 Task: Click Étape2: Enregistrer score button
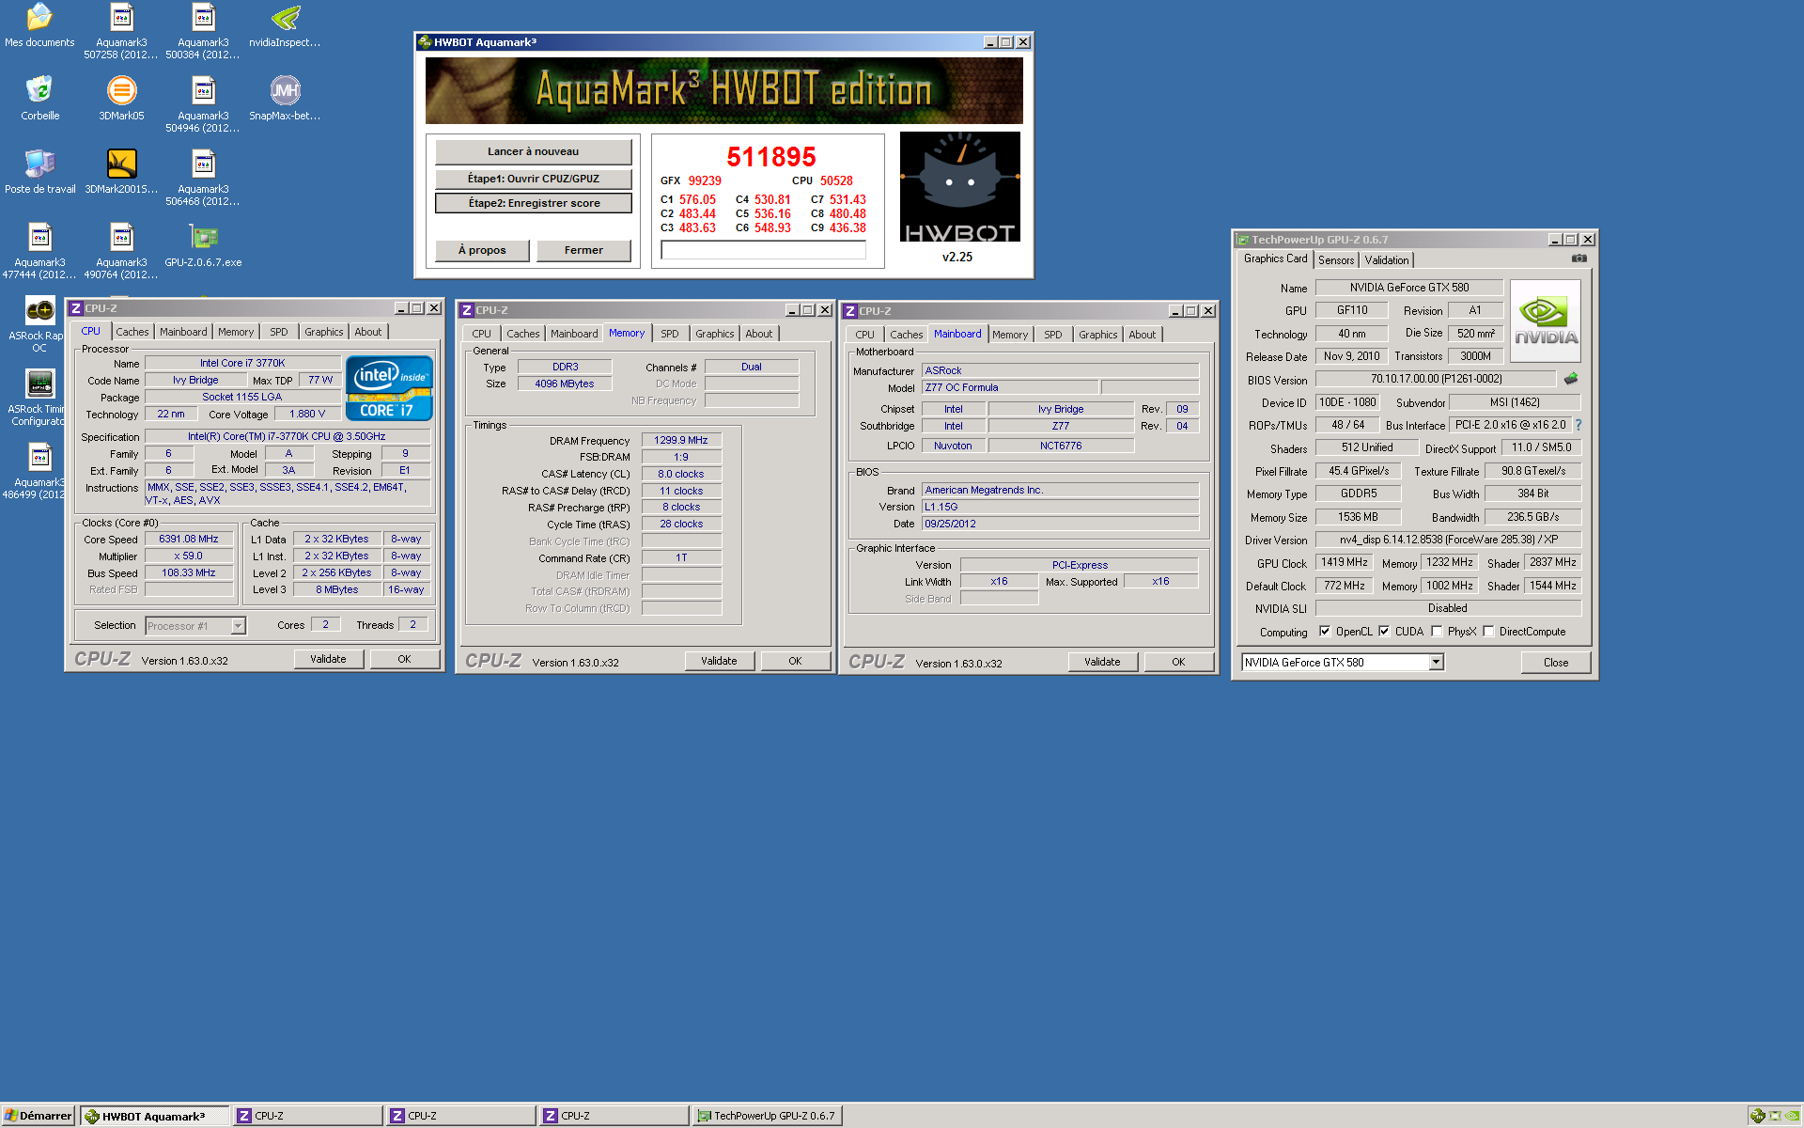(533, 203)
